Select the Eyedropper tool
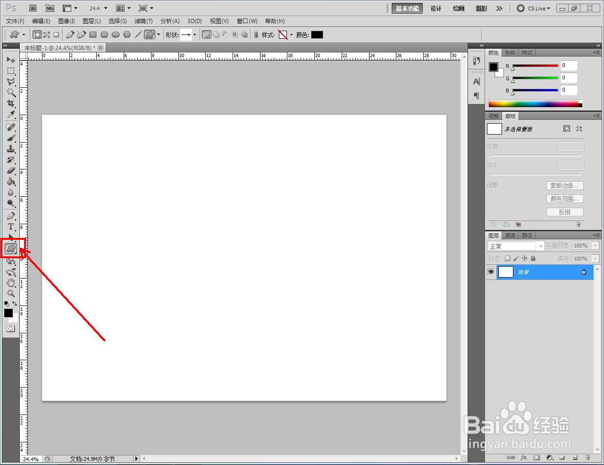 [x=11, y=115]
